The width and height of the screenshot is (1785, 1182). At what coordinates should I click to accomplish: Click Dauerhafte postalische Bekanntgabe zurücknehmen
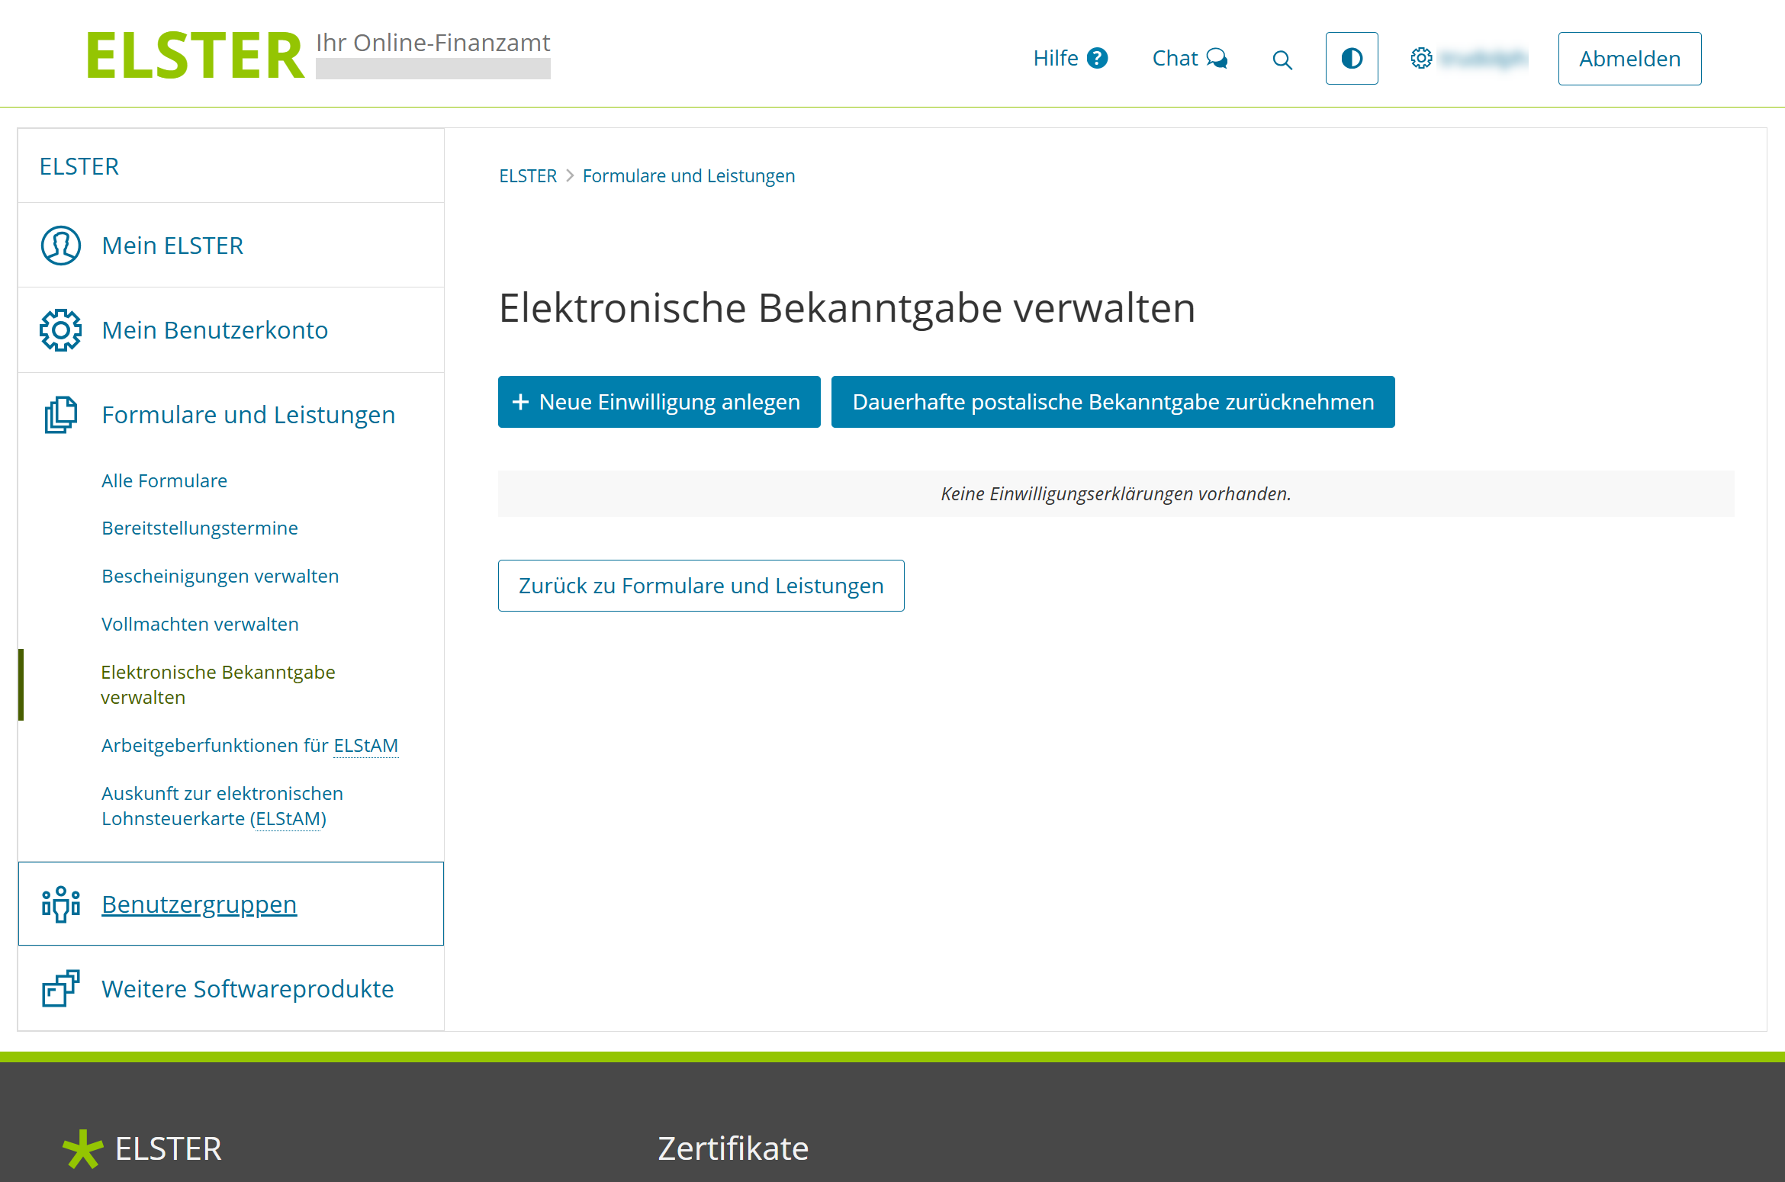[1113, 402]
